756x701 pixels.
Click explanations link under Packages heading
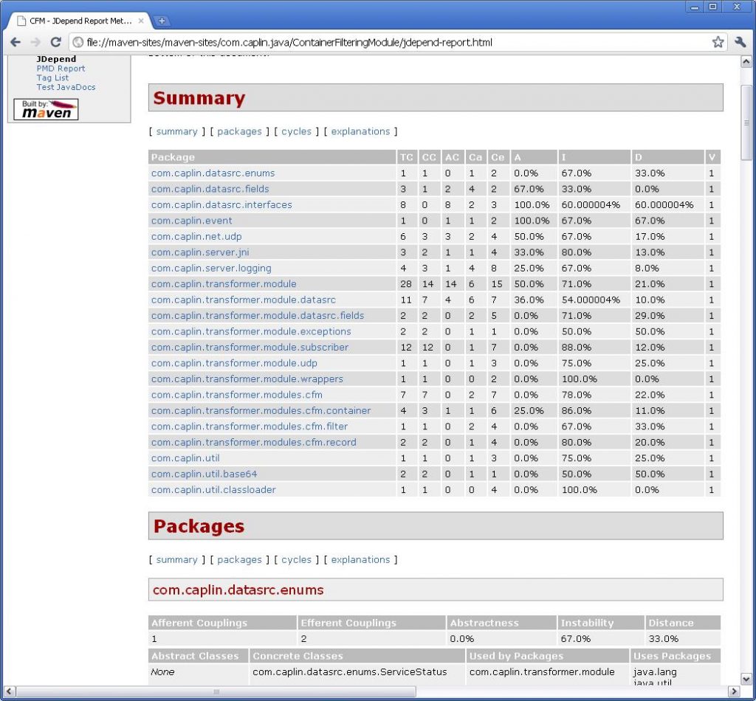coord(360,560)
